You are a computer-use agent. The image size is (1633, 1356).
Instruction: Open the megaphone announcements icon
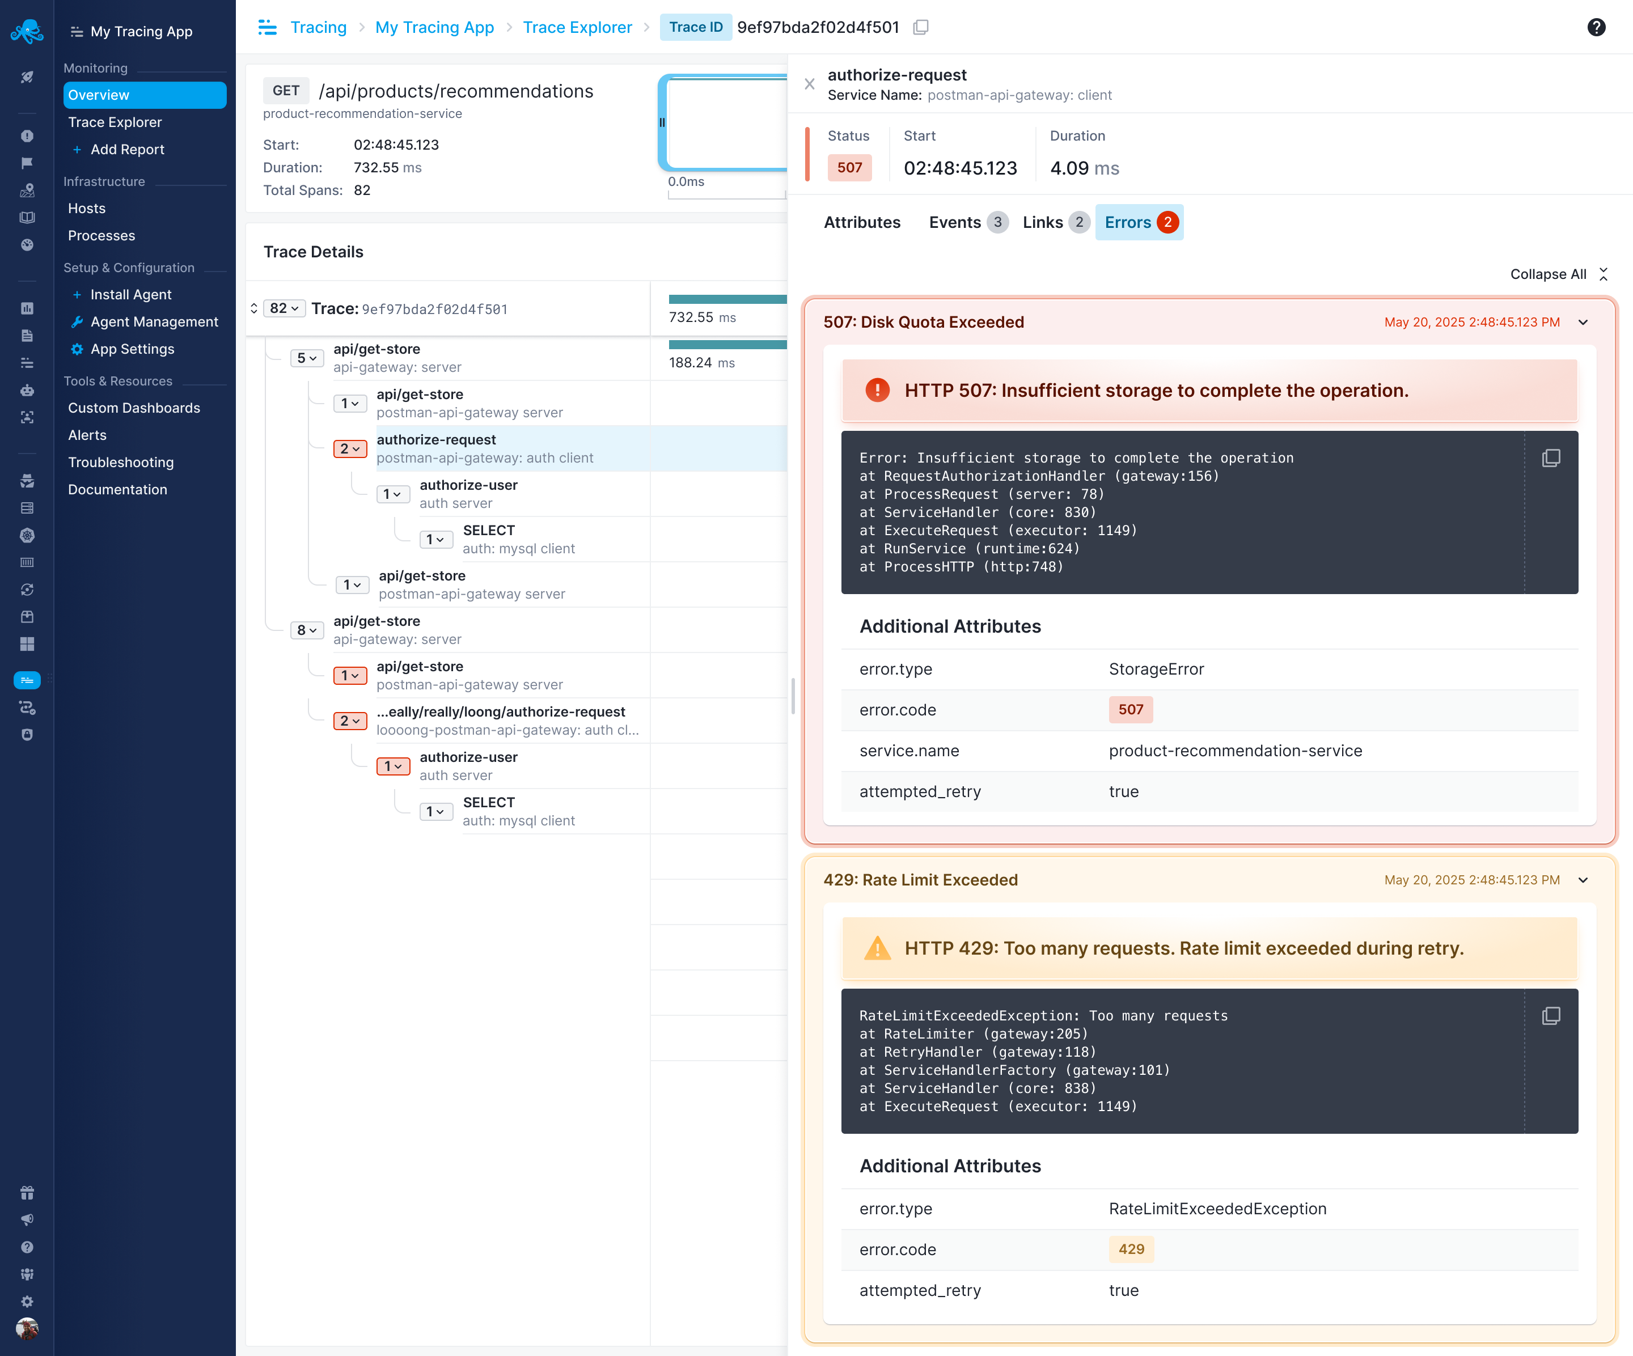27,1220
